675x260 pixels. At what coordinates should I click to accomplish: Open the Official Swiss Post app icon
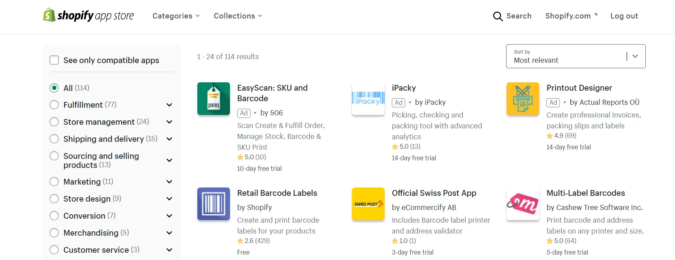(x=368, y=204)
